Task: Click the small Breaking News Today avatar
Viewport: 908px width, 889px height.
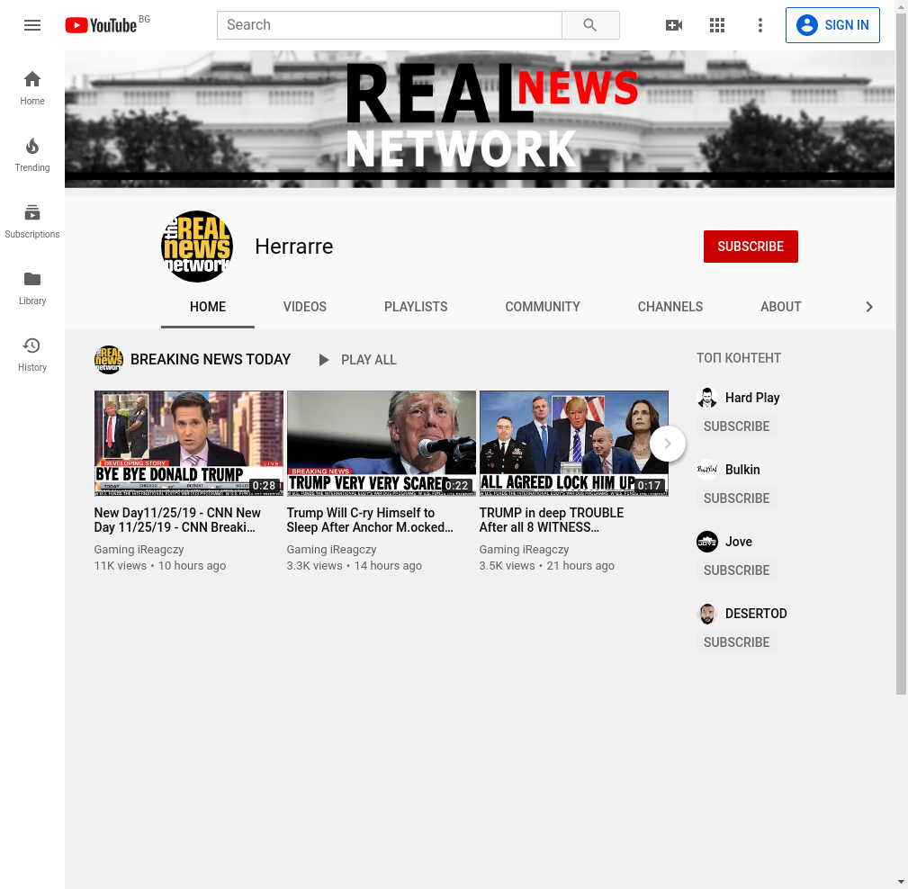Action: 108,360
